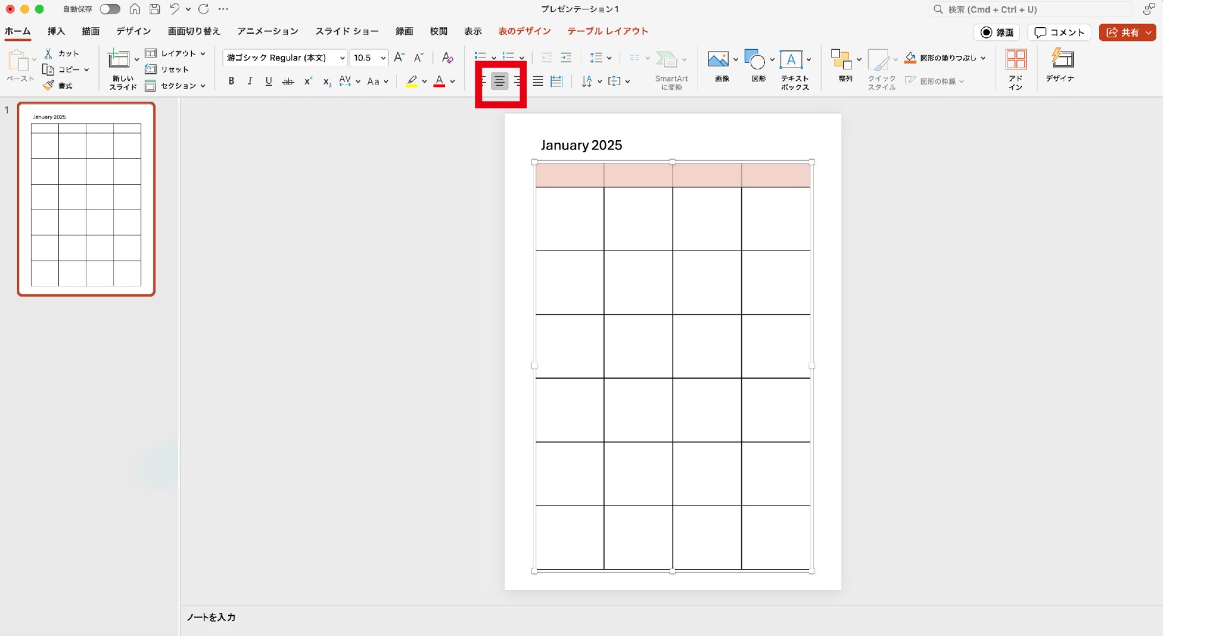Open the コメント comments button
This screenshot has width=1212, height=636.
(1059, 32)
